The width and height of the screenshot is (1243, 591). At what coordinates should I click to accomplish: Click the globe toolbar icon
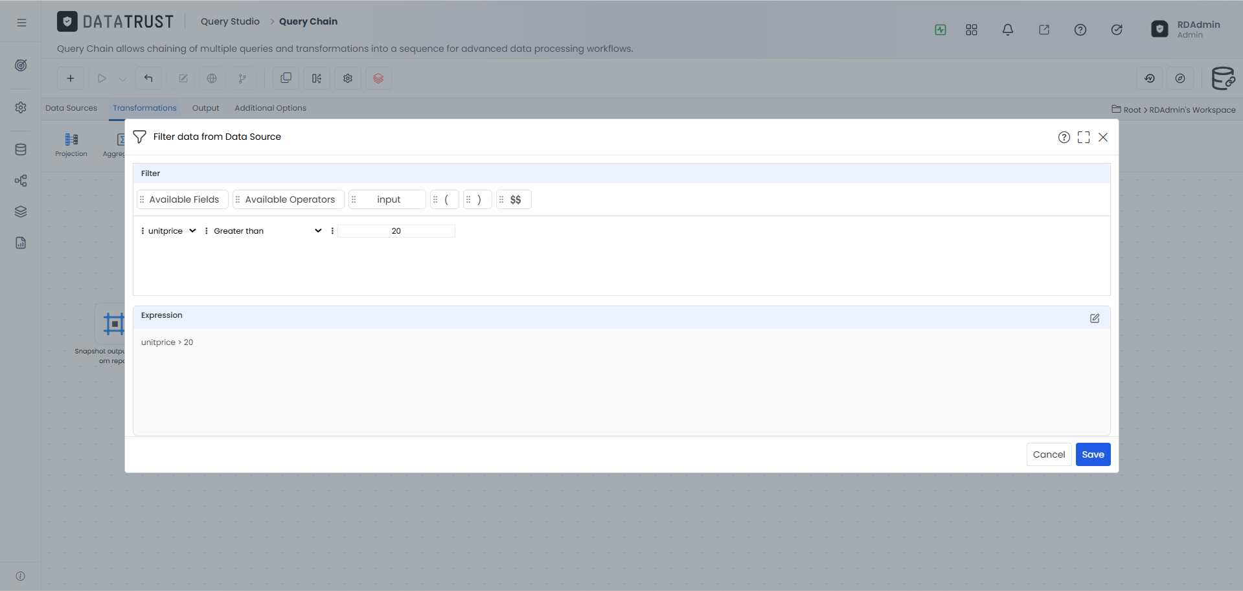click(212, 78)
